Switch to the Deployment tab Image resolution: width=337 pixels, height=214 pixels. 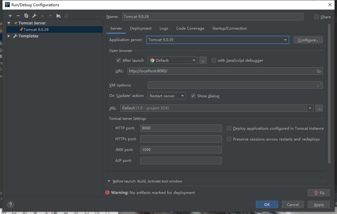coord(140,28)
